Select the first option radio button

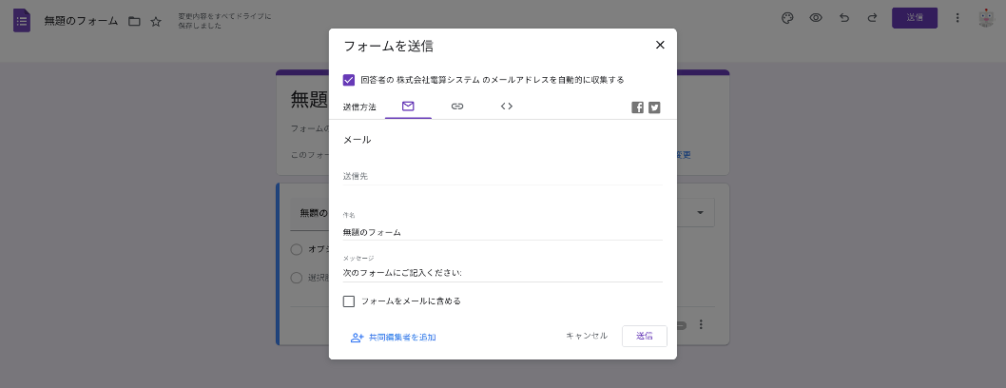297,249
